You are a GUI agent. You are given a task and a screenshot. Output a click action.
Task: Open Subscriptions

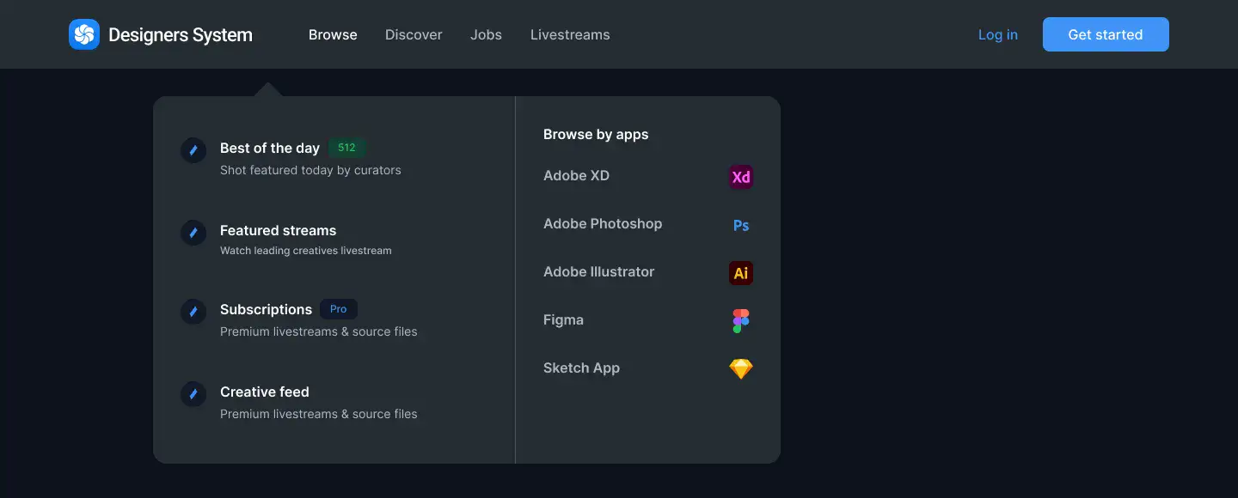tap(266, 309)
